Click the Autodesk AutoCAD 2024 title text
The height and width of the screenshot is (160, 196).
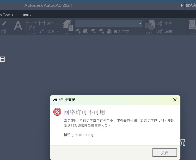tap(48, 5)
